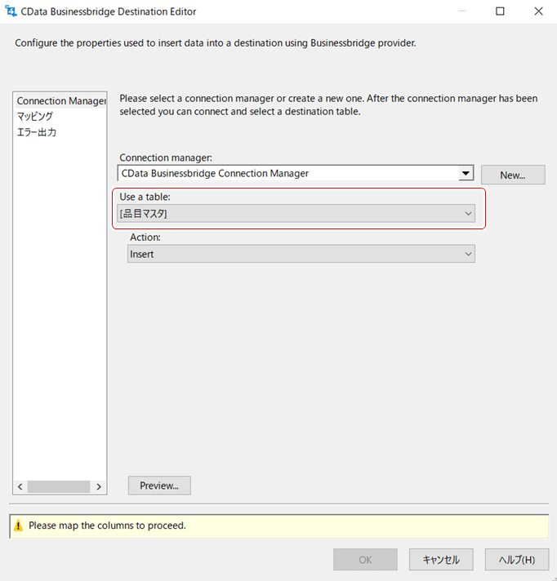The image size is (557, 581).
Task: Click the right scroll arrow in page list
Action: 99,486
